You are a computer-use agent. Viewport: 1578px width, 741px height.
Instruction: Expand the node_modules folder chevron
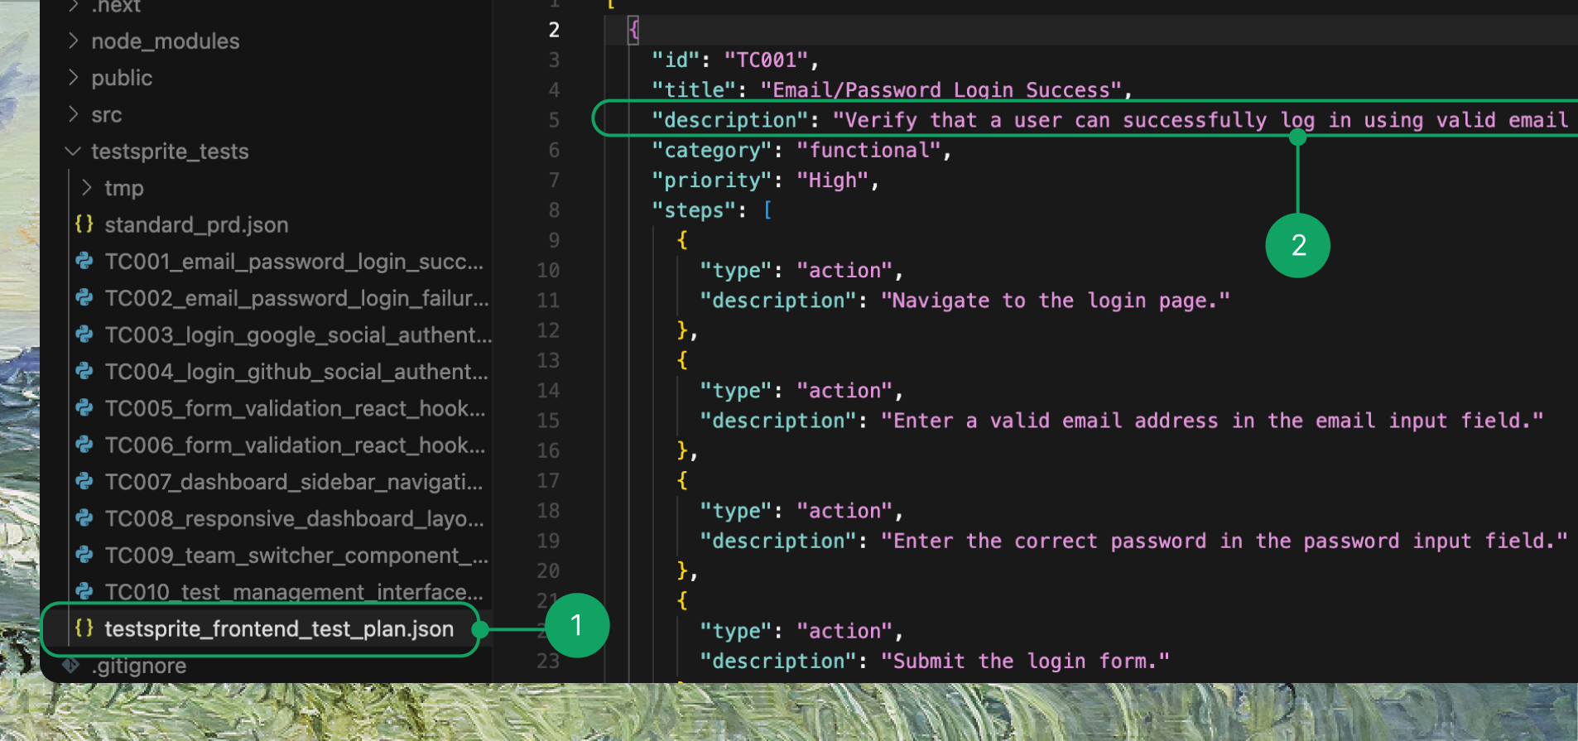[x=74, y=41]
